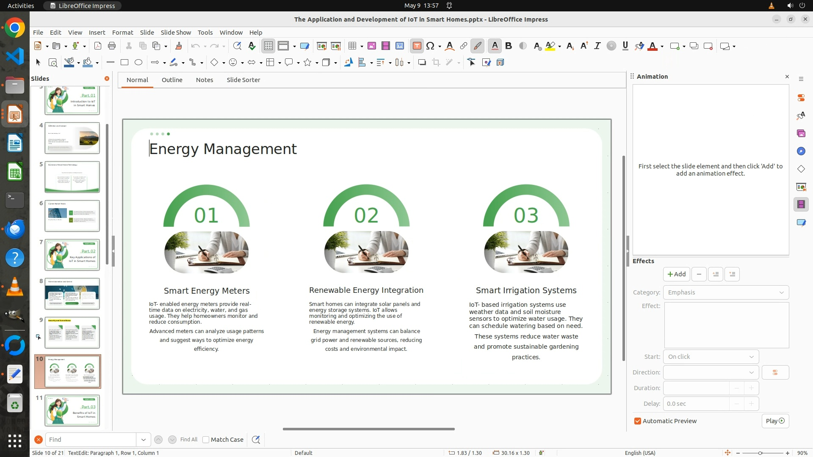Click the Insert Text Box icon
The width and height of the screenshot is (813, 457).
[x=417, y=46]
